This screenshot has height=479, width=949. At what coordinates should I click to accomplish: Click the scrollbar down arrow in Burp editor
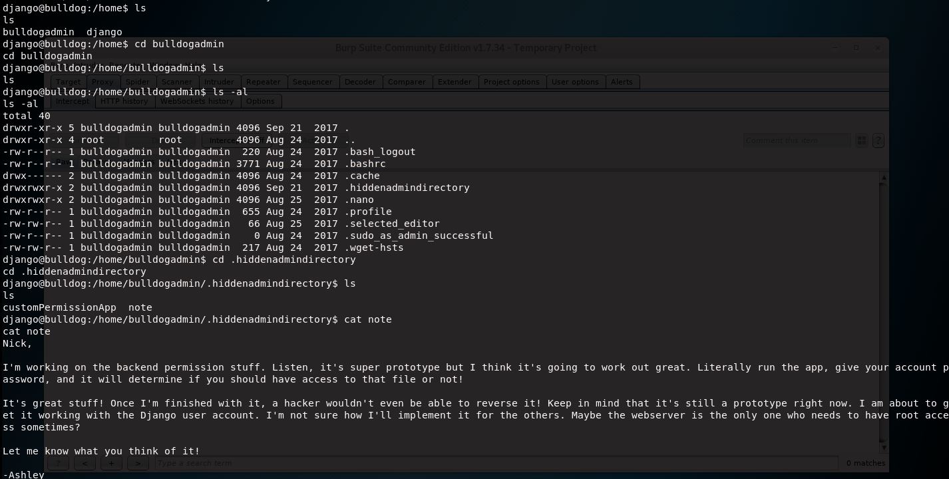pos(884,448)
